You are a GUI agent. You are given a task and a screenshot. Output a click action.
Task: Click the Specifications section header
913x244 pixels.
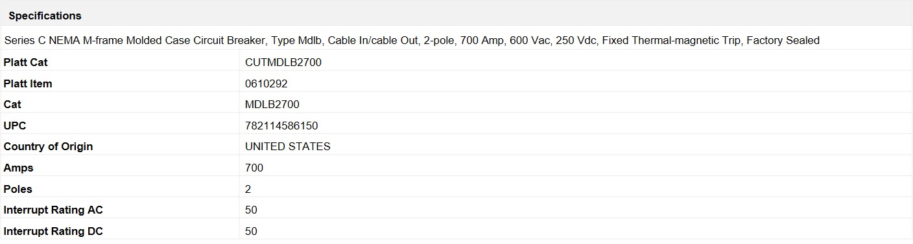45,16
